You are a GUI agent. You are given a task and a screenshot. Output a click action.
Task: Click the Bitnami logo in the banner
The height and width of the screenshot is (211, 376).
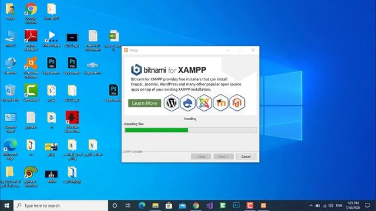[136, 70]
